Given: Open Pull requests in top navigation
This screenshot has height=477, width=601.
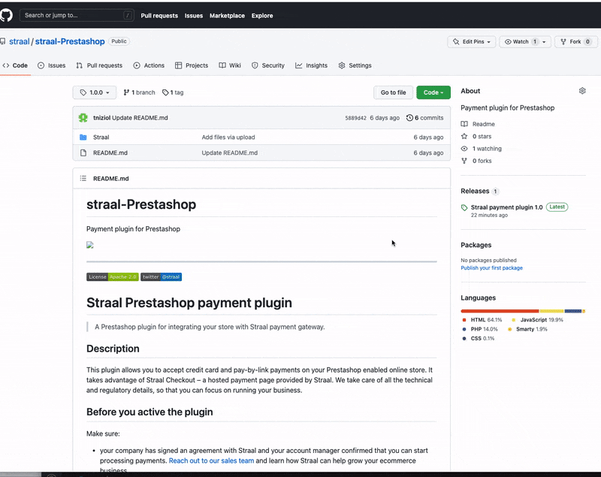Looking at the screenshot, I should coord(159,16).
